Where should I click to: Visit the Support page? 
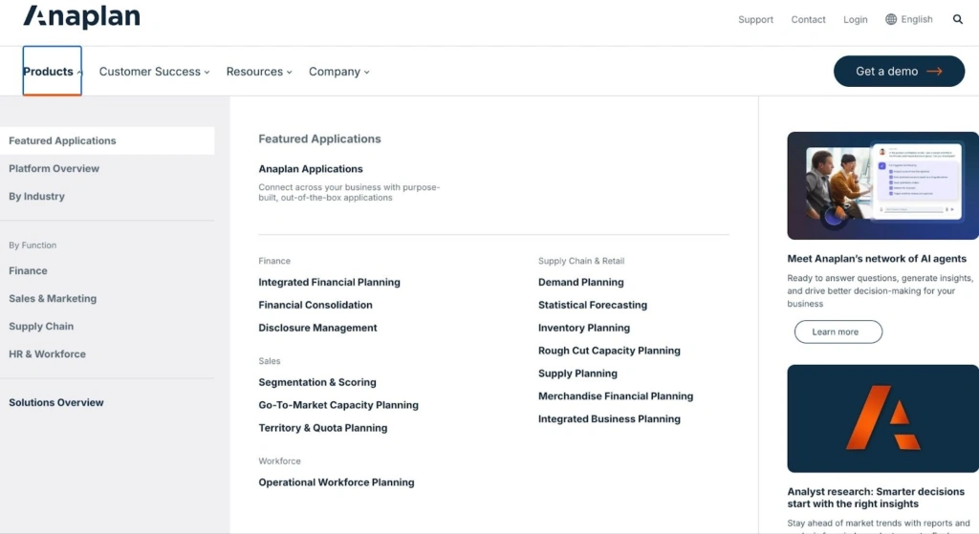click(x=755, y=19)
